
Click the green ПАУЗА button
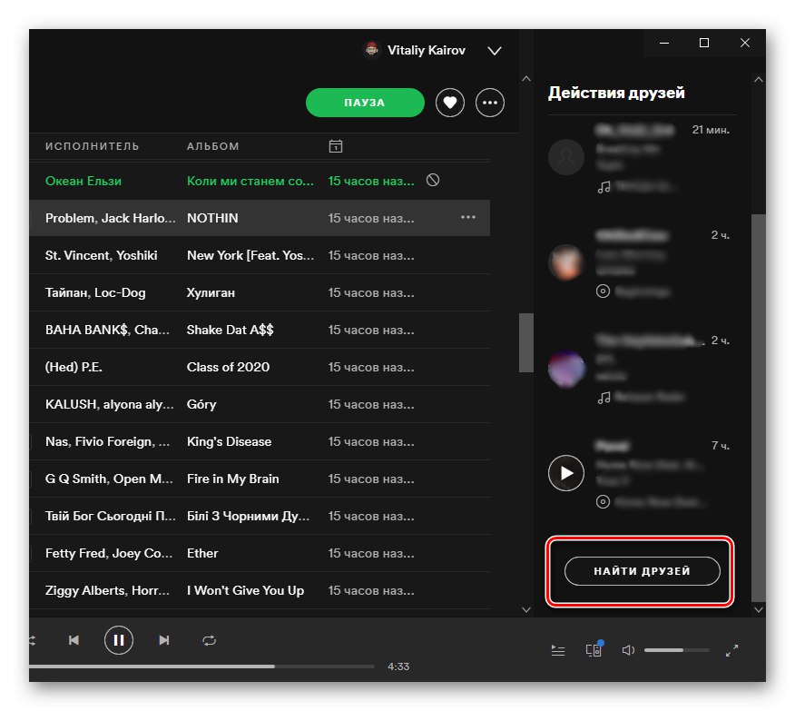click(x=365, y=103)
